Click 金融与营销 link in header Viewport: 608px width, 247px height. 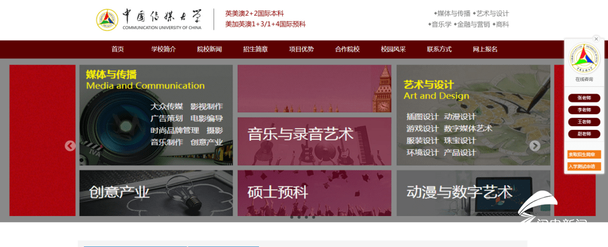click(473, 24)
